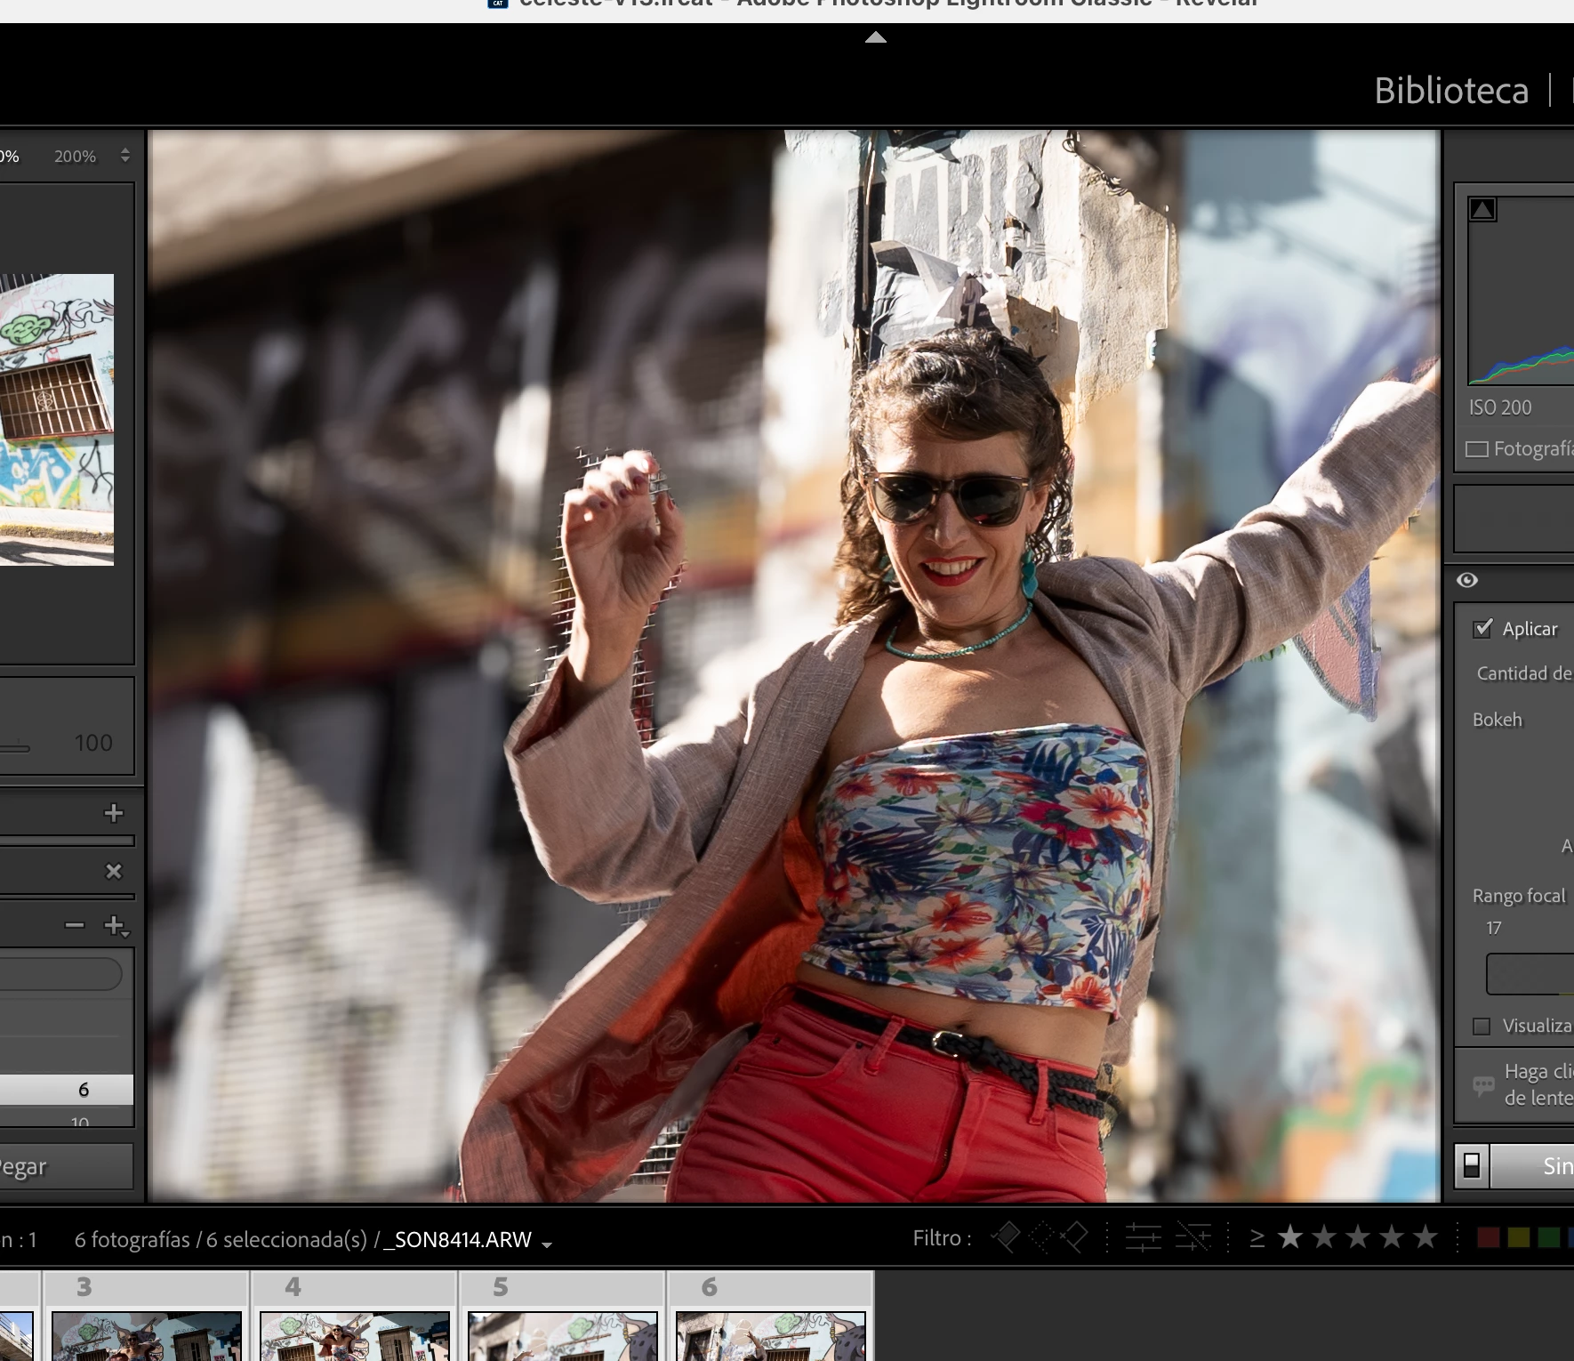Set filter rating to three stars

coord(1358,1236)
